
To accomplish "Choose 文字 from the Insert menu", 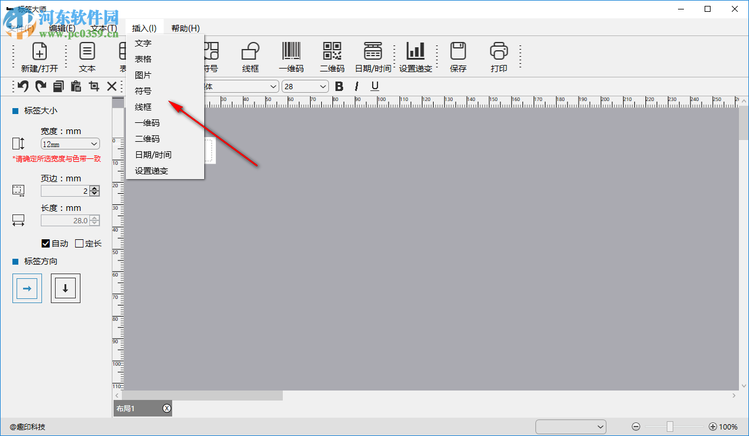I will [165, 43].
